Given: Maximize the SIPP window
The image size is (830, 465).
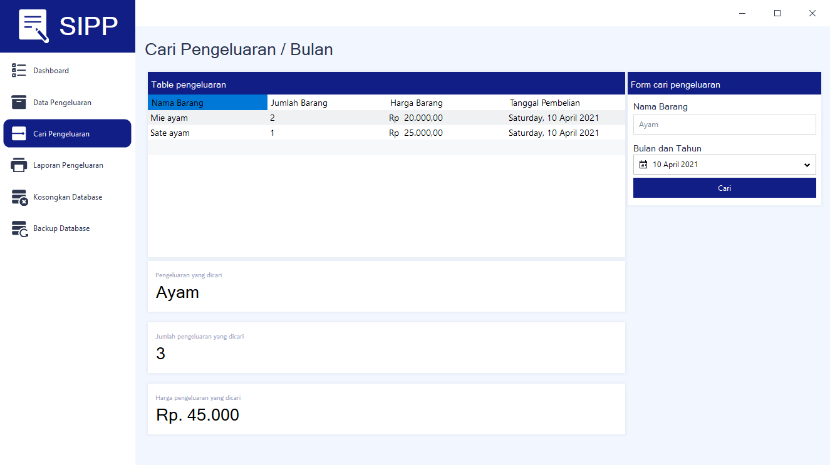Looking at the screenshot, I should click(x=777, y=13).
